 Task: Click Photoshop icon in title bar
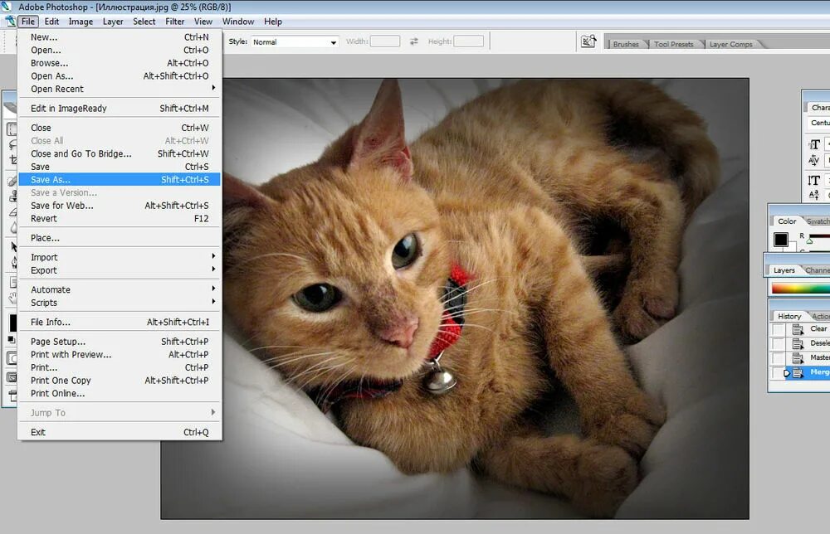7,7
